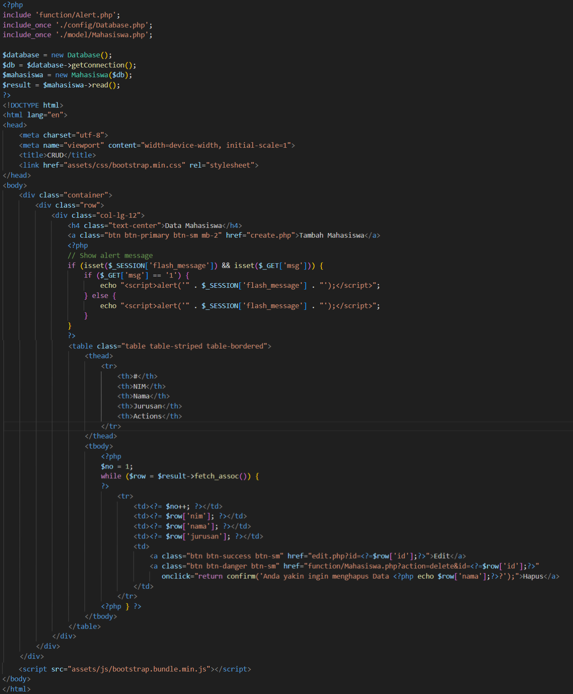Click the if ($_GET['msg'] == '1') line
Screen dimensions: 573x694
[x=137, y=275]
